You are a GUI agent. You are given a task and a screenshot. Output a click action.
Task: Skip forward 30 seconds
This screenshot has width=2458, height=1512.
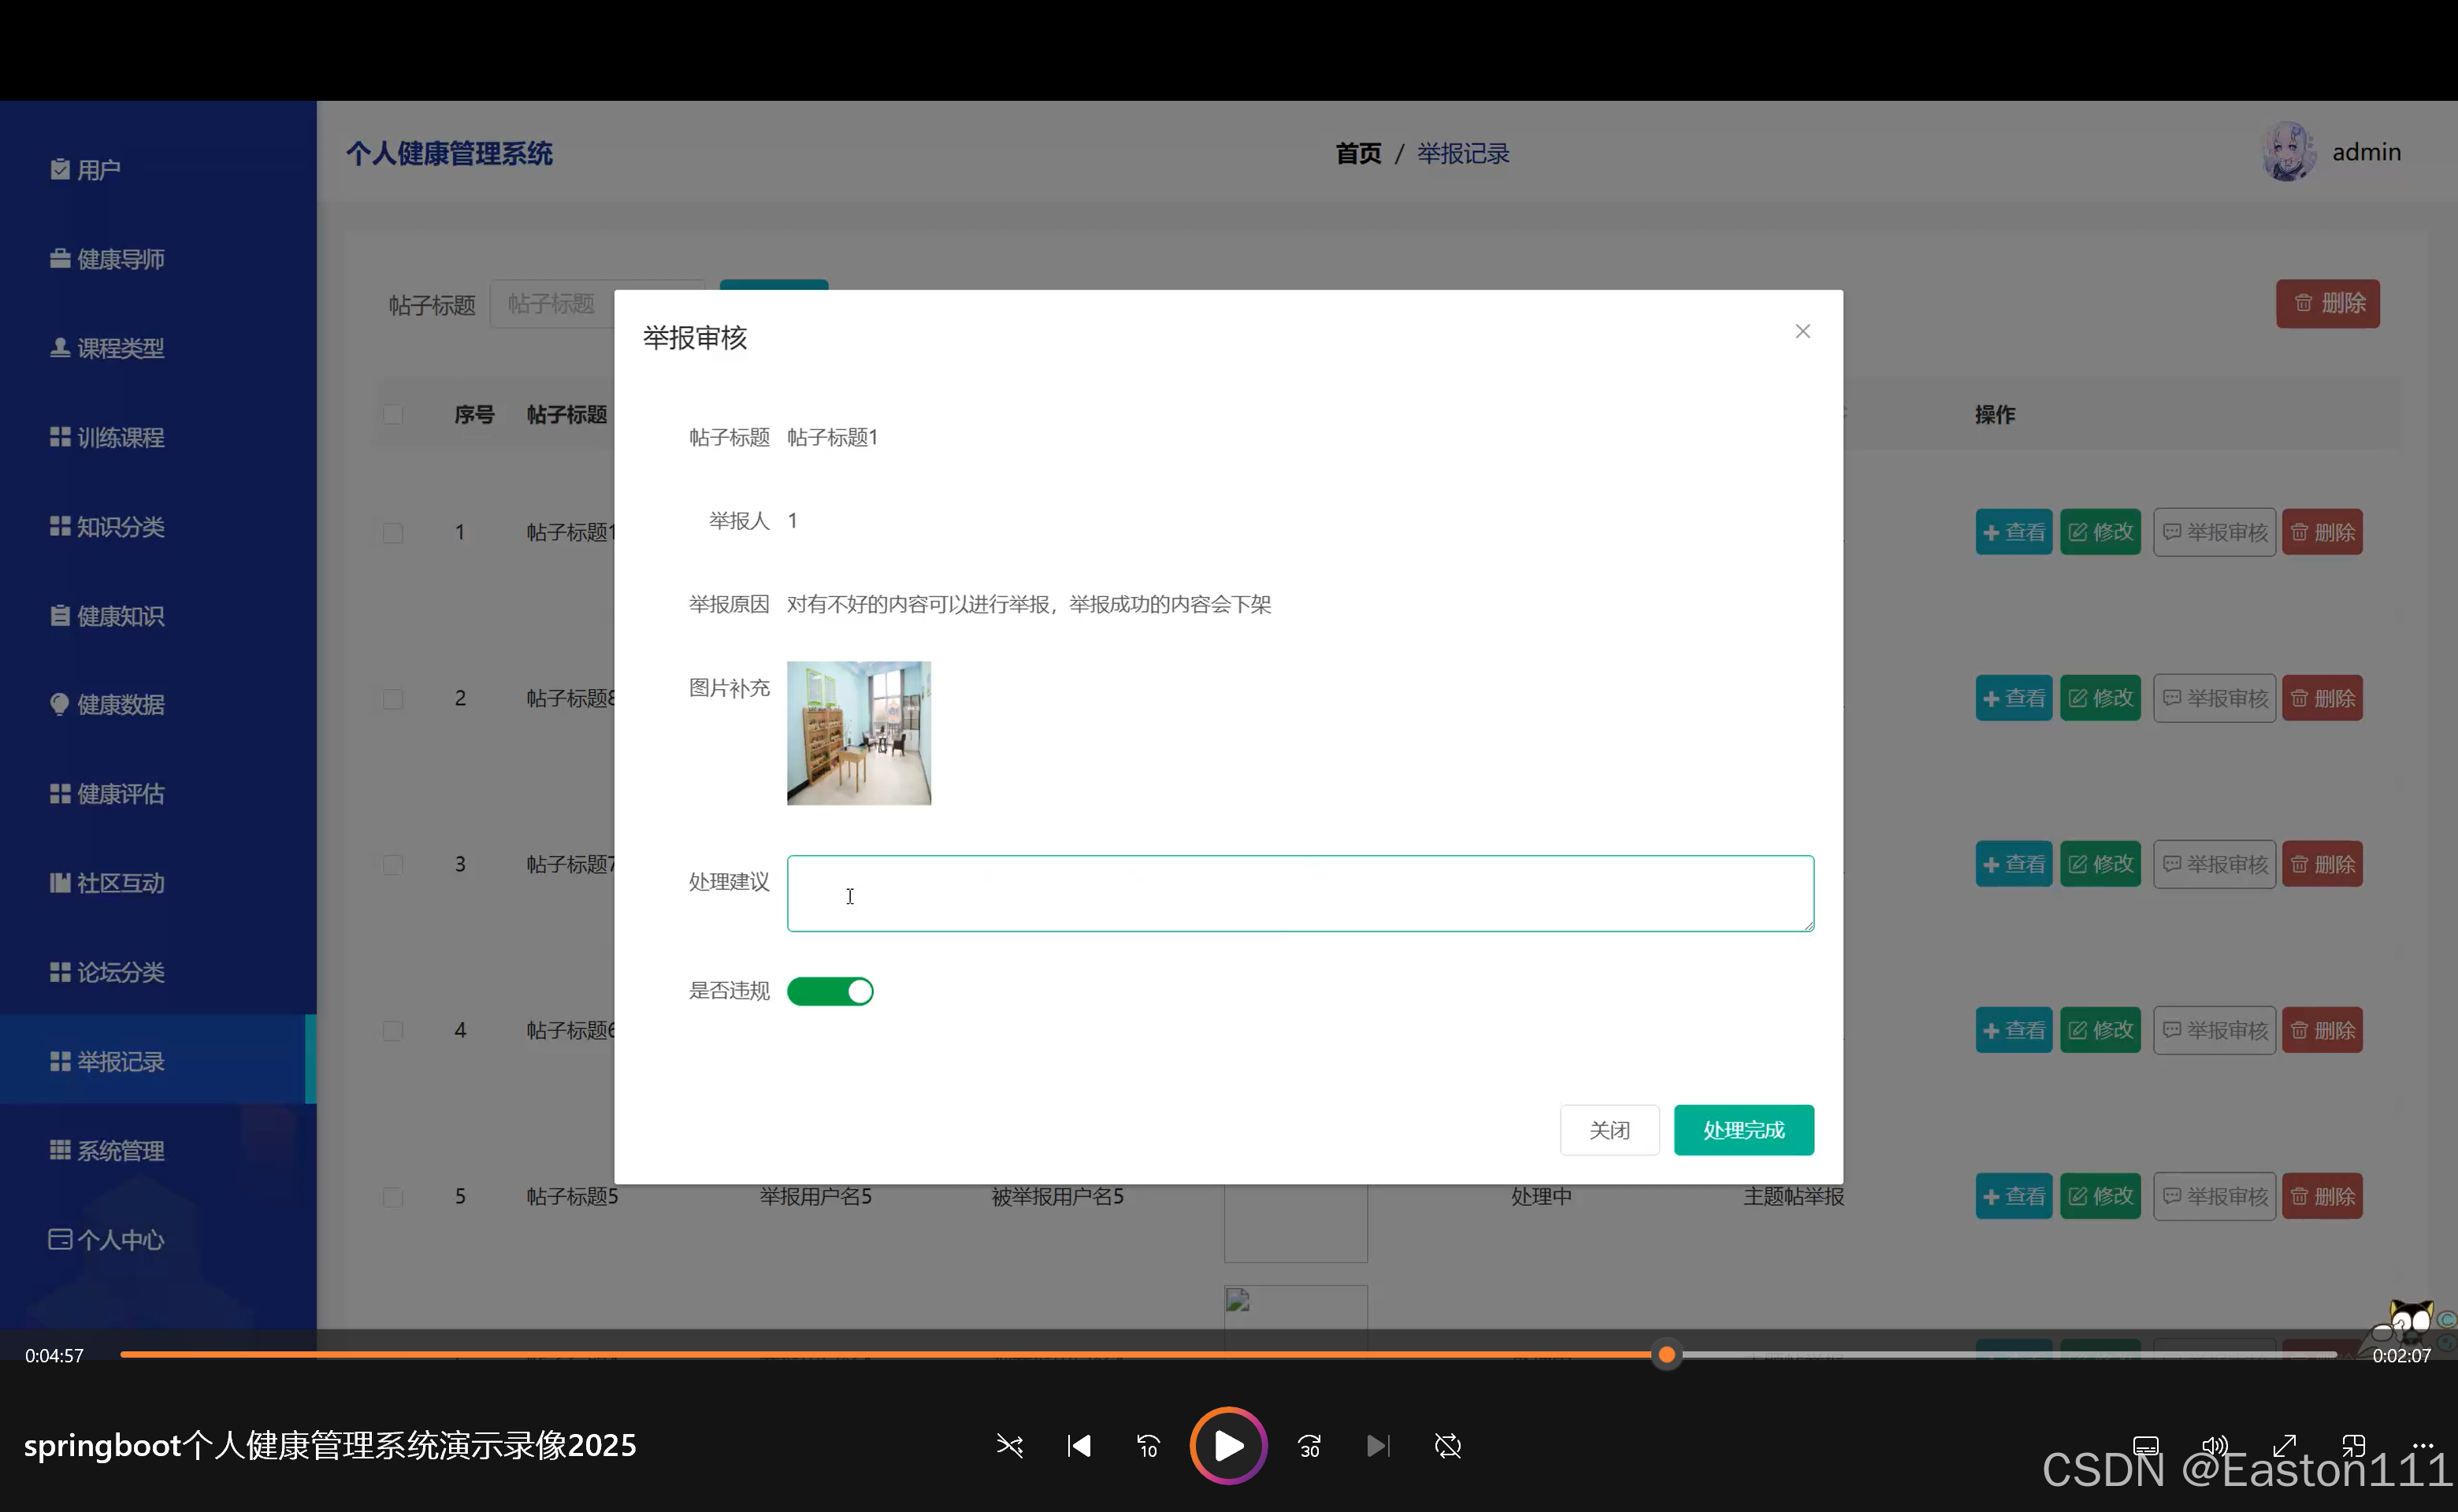point(1309,1445)
